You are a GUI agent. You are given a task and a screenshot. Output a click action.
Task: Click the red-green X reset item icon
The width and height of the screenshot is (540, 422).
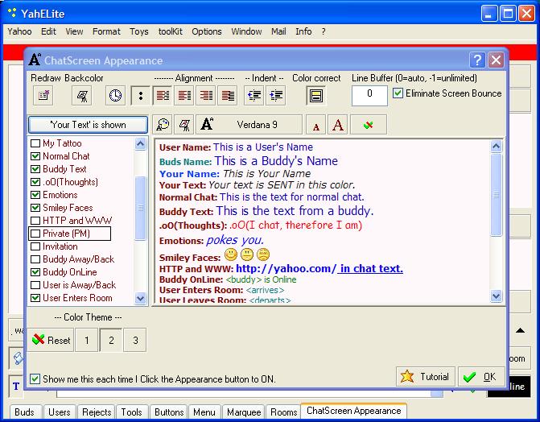[x=369, y=125]
